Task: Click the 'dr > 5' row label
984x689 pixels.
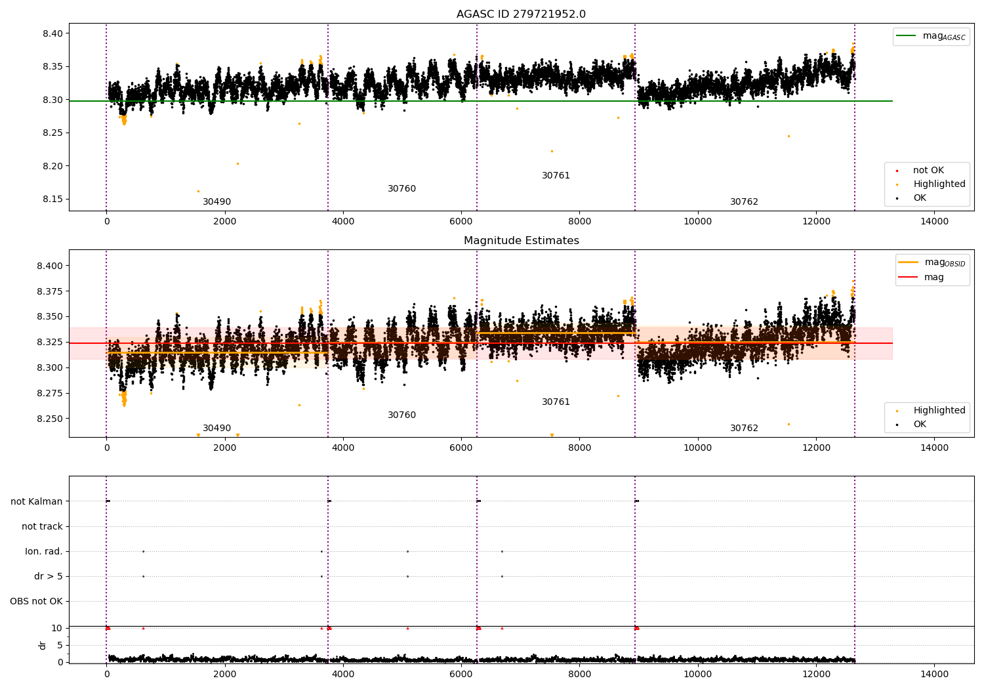Action: (x=49, y=577)
